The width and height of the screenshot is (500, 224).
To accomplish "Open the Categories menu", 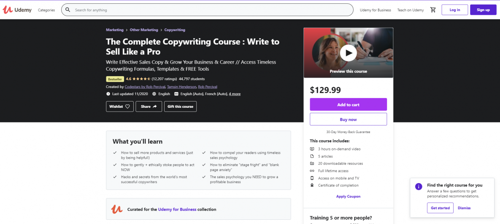I will (46, 10).
